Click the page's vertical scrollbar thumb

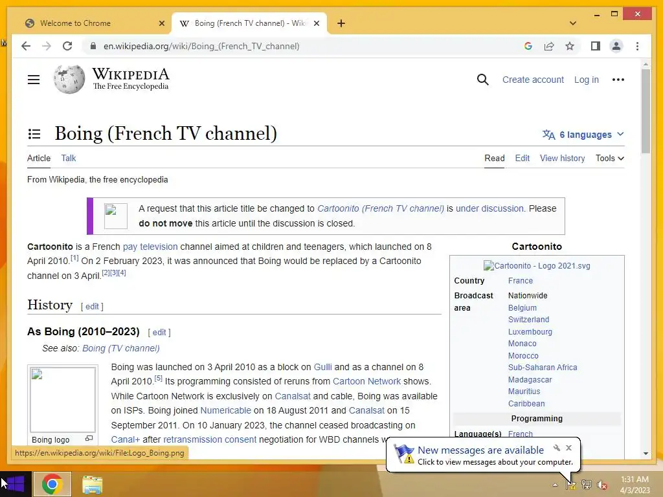[x=646, y=111]
